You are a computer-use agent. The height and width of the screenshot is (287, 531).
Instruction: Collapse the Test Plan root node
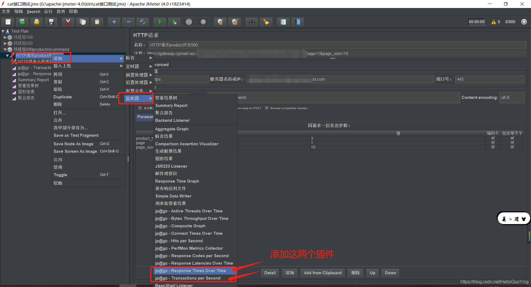point(3,31)
